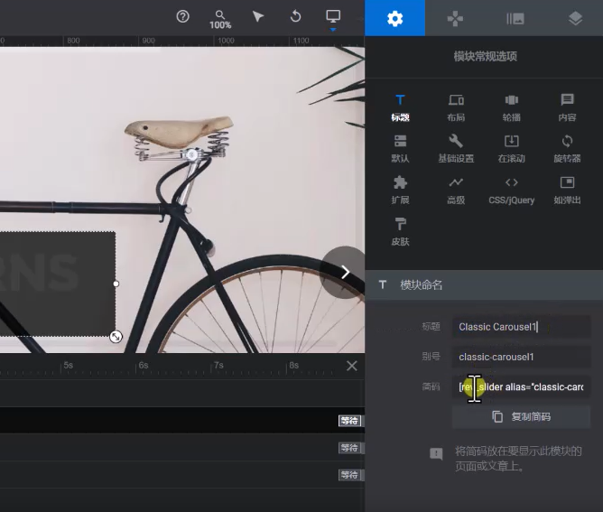This screenshot has height=512, width=603.
Task: Click the info hint icon beside shortcode note
Action: [436, 454]
